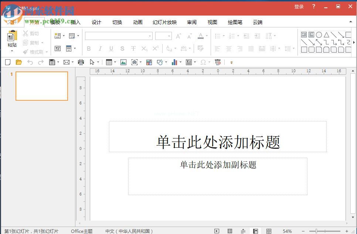Select the ellipse shape in the shapes gallery
This screenshot has width=357, height=234.
[319, 34]
